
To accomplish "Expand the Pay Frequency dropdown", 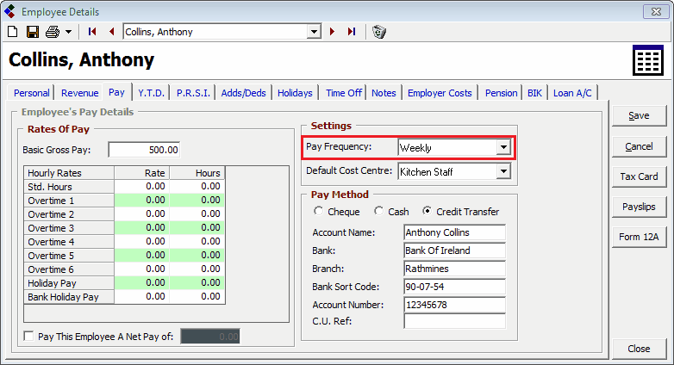I will point(503,147).
